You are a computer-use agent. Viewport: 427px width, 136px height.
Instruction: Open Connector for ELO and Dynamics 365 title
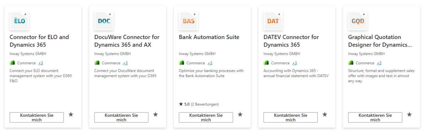point(39,41)
